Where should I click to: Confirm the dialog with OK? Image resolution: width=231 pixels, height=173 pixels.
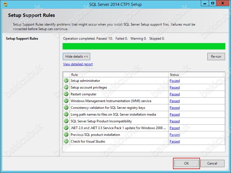click(186, 163)
